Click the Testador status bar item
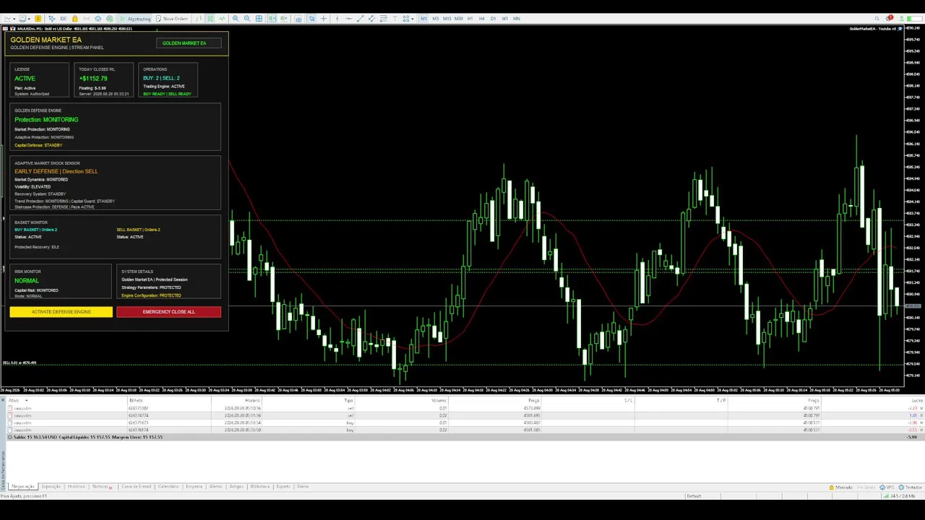The image size is (925, 520). point(911,487)
